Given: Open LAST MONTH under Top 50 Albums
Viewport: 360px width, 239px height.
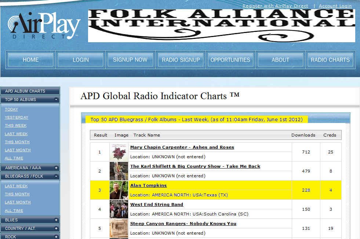Looking at the screenshot, I should (18, 150).
